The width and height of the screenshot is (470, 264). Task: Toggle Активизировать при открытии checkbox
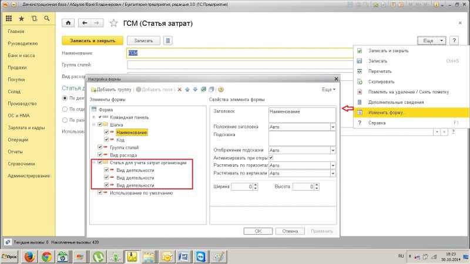pyautogui.click(x=271, y=158)
